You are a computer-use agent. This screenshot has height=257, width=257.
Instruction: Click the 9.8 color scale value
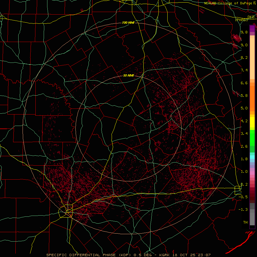[244, 32]
